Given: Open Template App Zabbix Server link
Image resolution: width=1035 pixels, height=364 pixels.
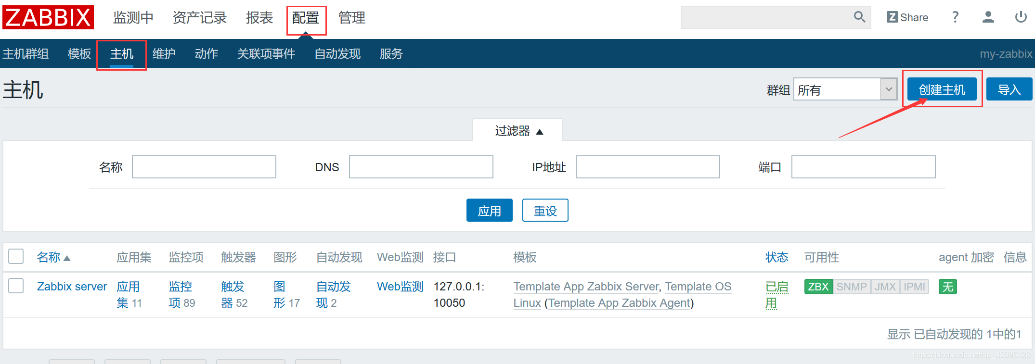Looking at the screenshot, I should (586, 287).
